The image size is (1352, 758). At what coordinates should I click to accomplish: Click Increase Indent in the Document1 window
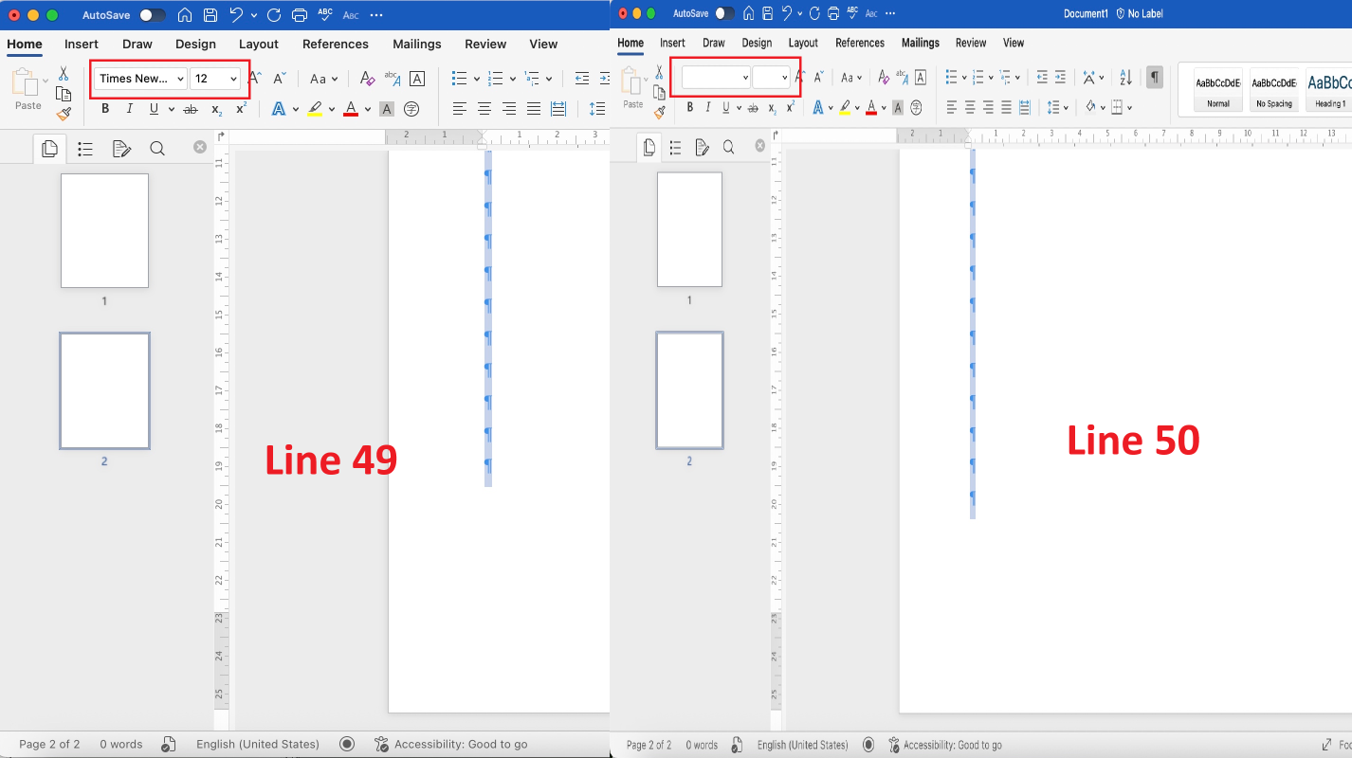click(x=1060, y=78)
